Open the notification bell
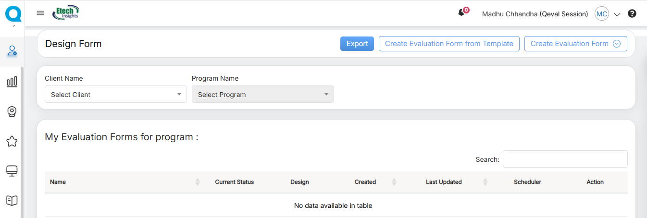The width and height of the screenshot is (647, 218). point(462,13)
